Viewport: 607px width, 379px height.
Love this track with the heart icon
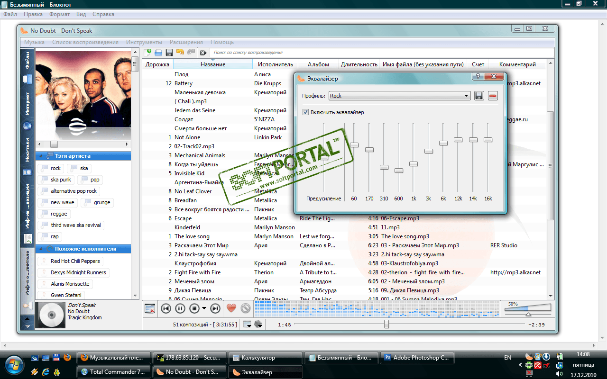(x=231, y=308)
